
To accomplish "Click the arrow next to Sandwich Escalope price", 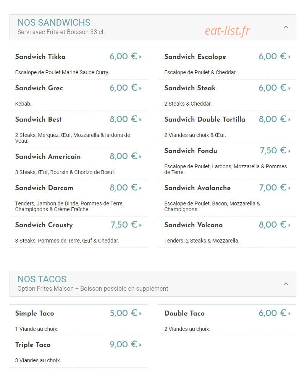I will coord(289,57).
